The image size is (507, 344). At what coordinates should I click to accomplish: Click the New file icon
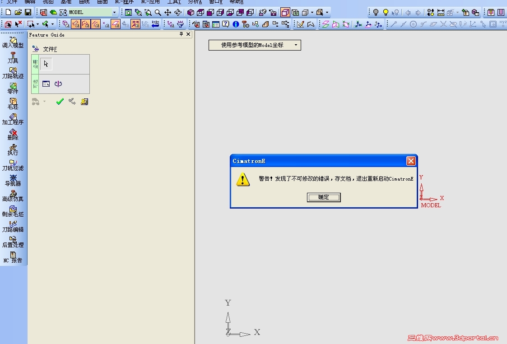[9, 12]
